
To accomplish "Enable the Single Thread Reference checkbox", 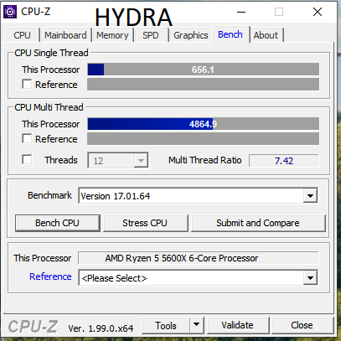I will tap(27, 84).
